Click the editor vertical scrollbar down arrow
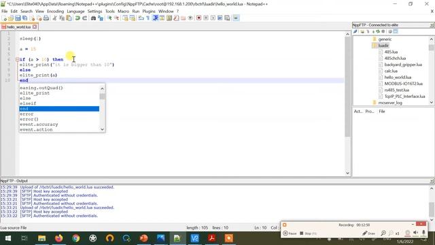 tap(347, 173)
